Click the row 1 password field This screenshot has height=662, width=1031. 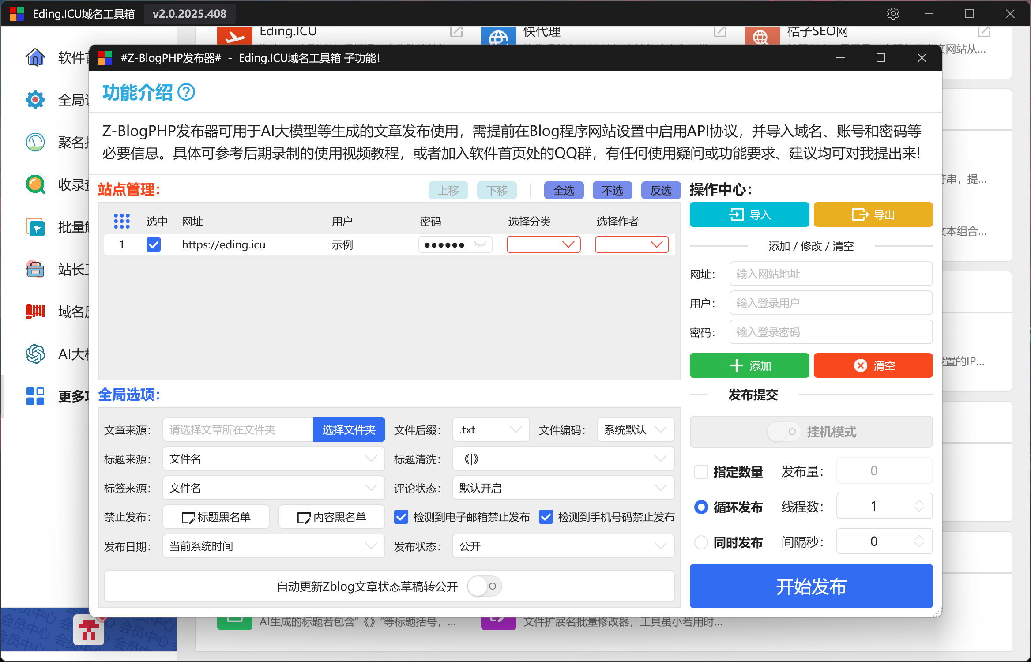click(455, 244)
